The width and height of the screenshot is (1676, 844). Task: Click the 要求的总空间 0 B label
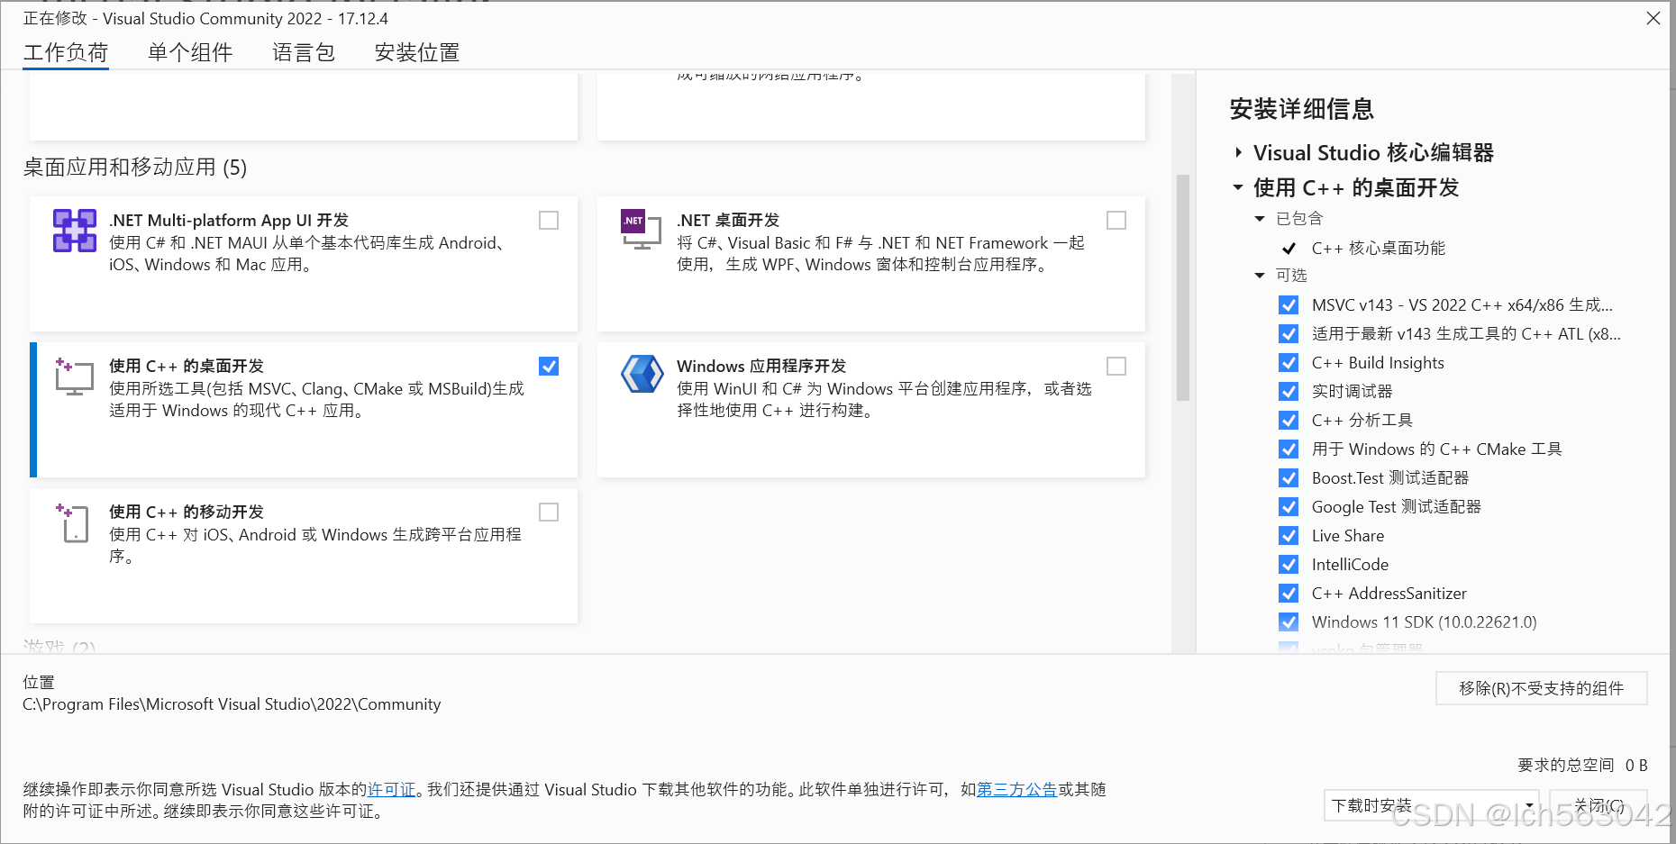coord(1582,766)
